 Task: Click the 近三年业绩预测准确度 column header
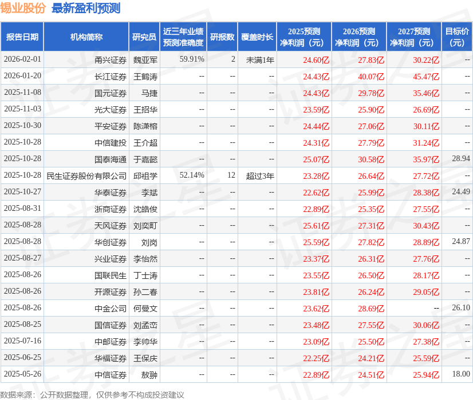coord(183,37)
